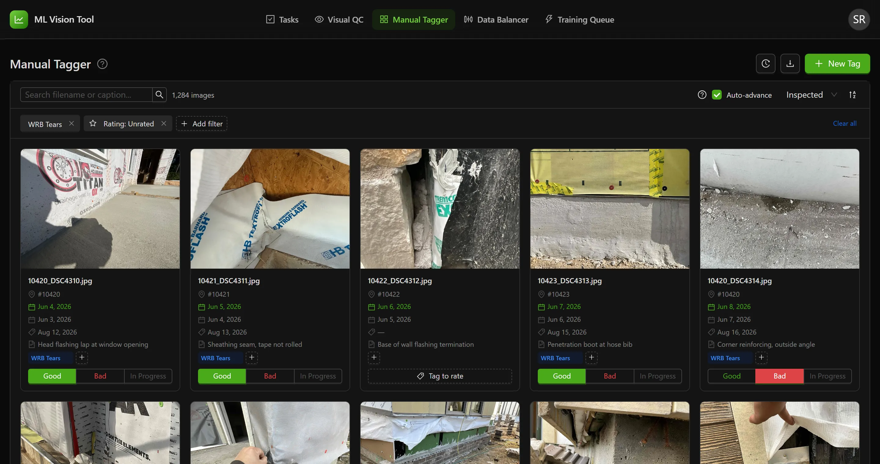Click the caption Penetration boot at hose bib
Image resolution: width=880 pixels, height=464 pixels.
pyautogui.click(x=590, y=345)
